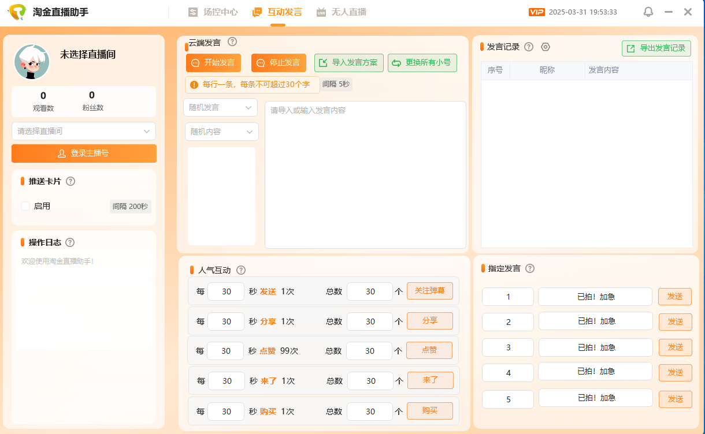
Task: Click help icon beside 指定发言
Action: pos(530,268)
